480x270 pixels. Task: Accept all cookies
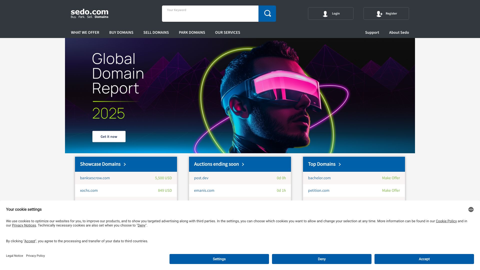click(x=424, y=259)
